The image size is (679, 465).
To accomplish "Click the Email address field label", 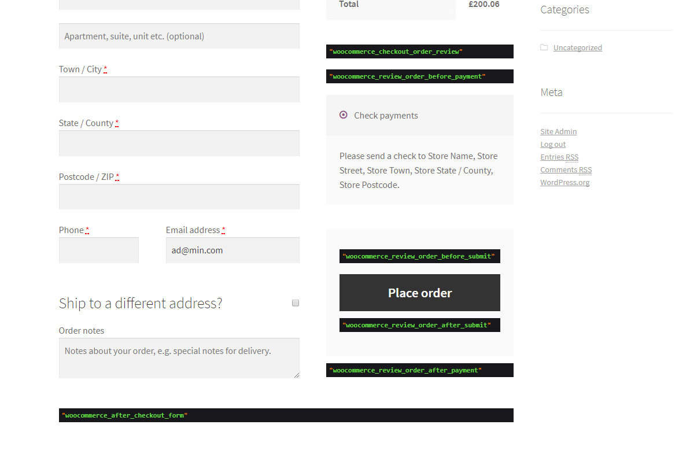I will click(193, 230).
